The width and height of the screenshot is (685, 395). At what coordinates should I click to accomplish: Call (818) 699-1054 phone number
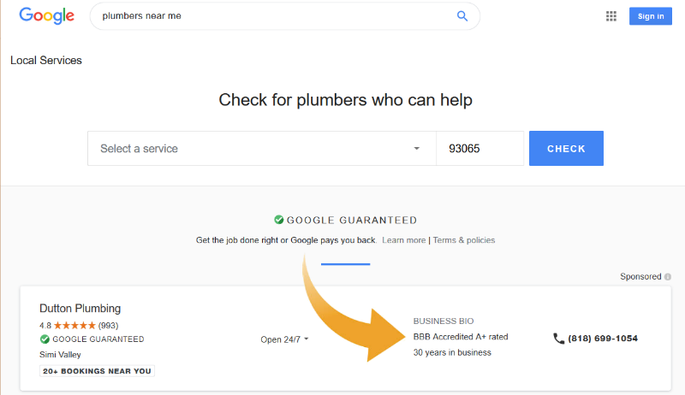click(603, 339)
